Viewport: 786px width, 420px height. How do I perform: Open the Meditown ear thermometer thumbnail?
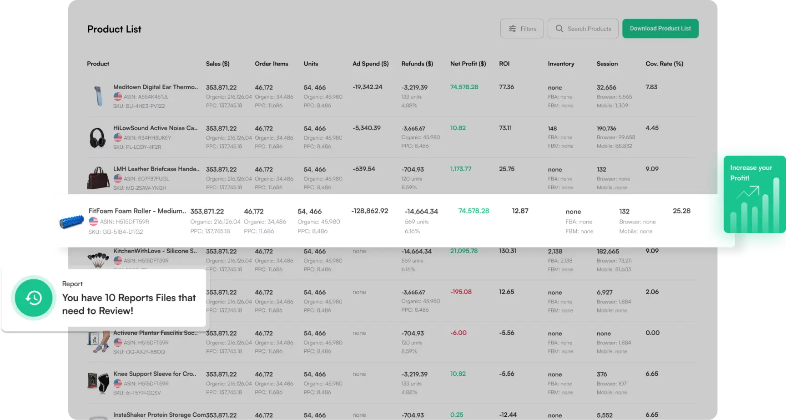coord(98,96)
